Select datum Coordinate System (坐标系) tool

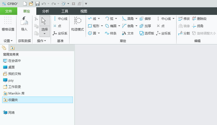(60, 33)
